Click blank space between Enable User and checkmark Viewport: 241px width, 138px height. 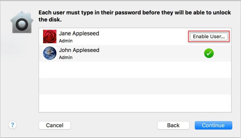pyautogui.click(x=209, y=45)
